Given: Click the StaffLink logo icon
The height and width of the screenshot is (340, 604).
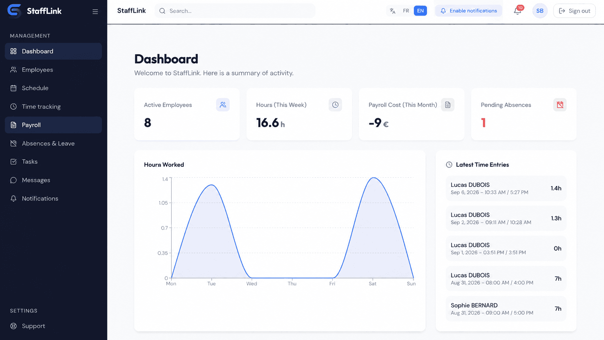Looking at the screenshot, I should 14,11.
